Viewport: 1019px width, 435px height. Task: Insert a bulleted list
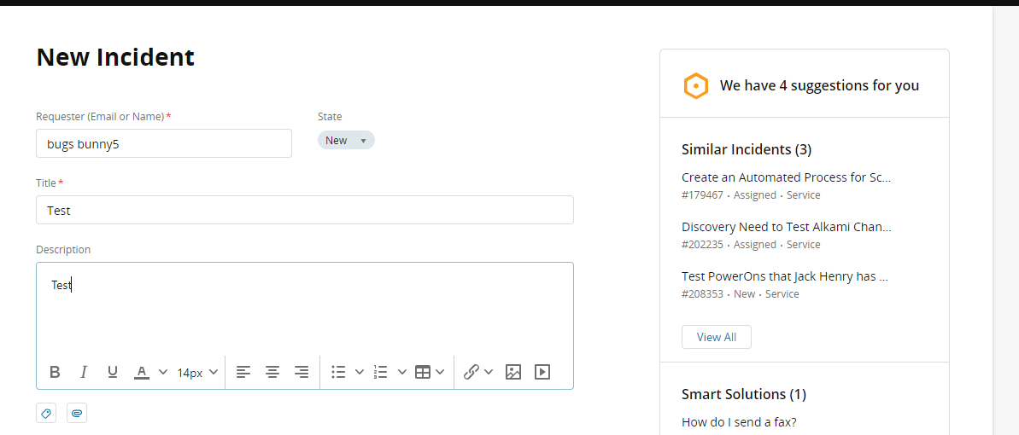click(338, 372)
